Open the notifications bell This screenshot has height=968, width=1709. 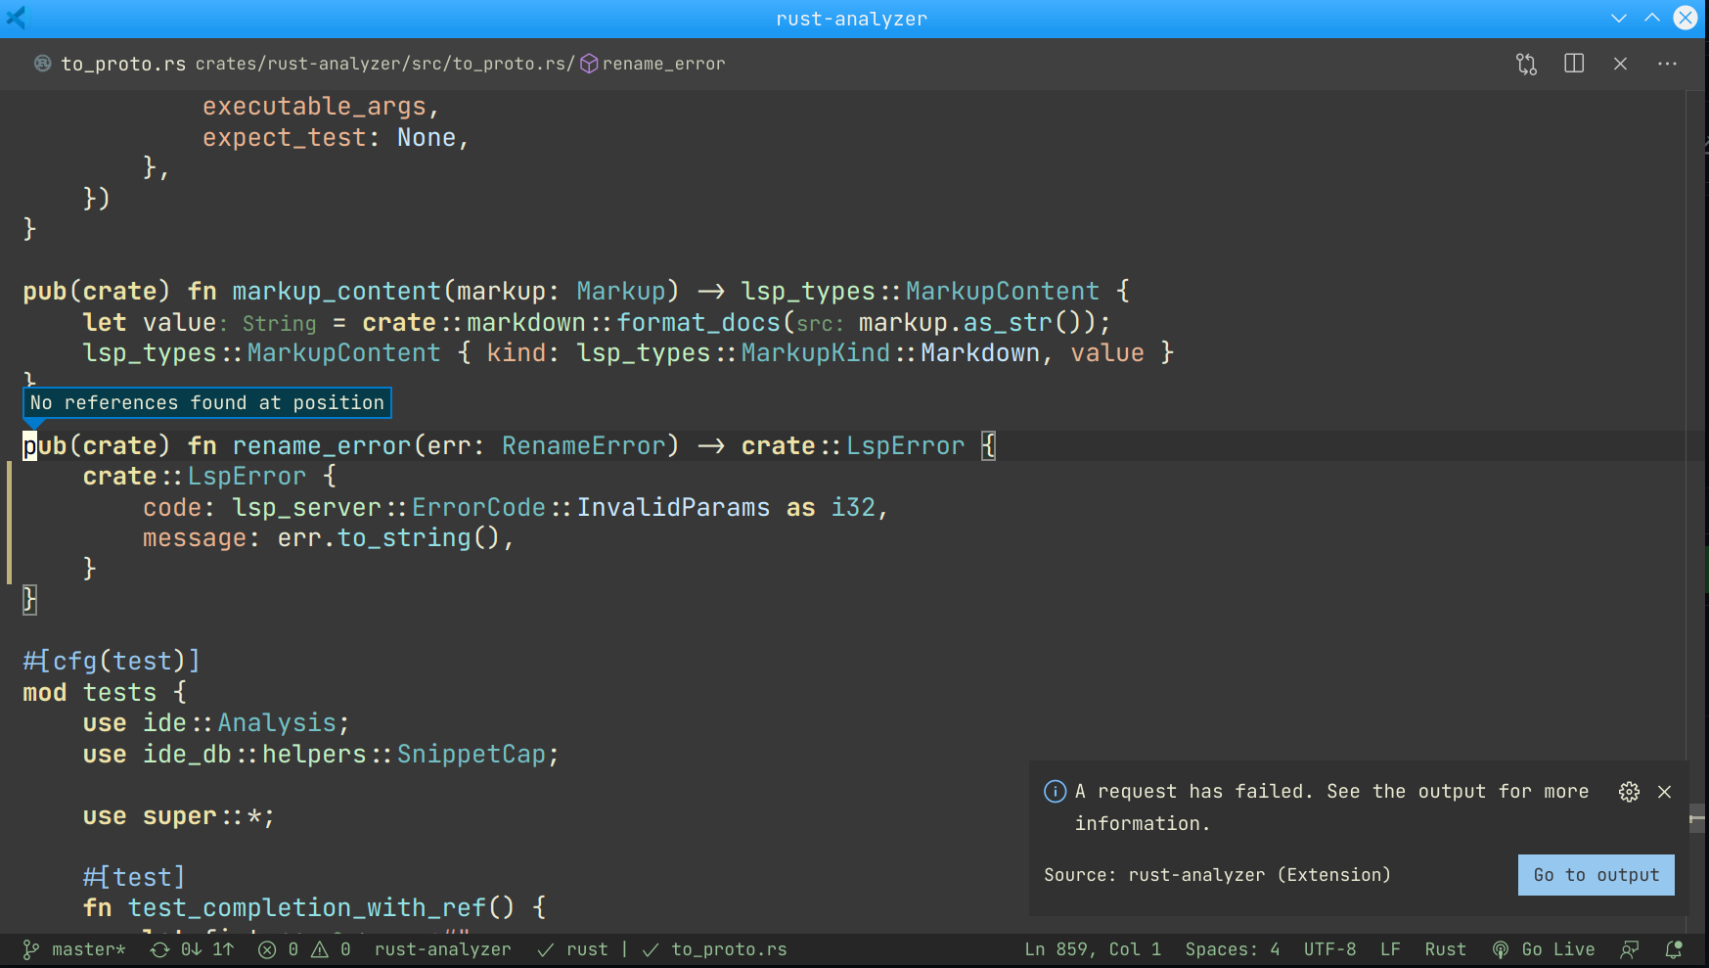[x=1673, y=949]
